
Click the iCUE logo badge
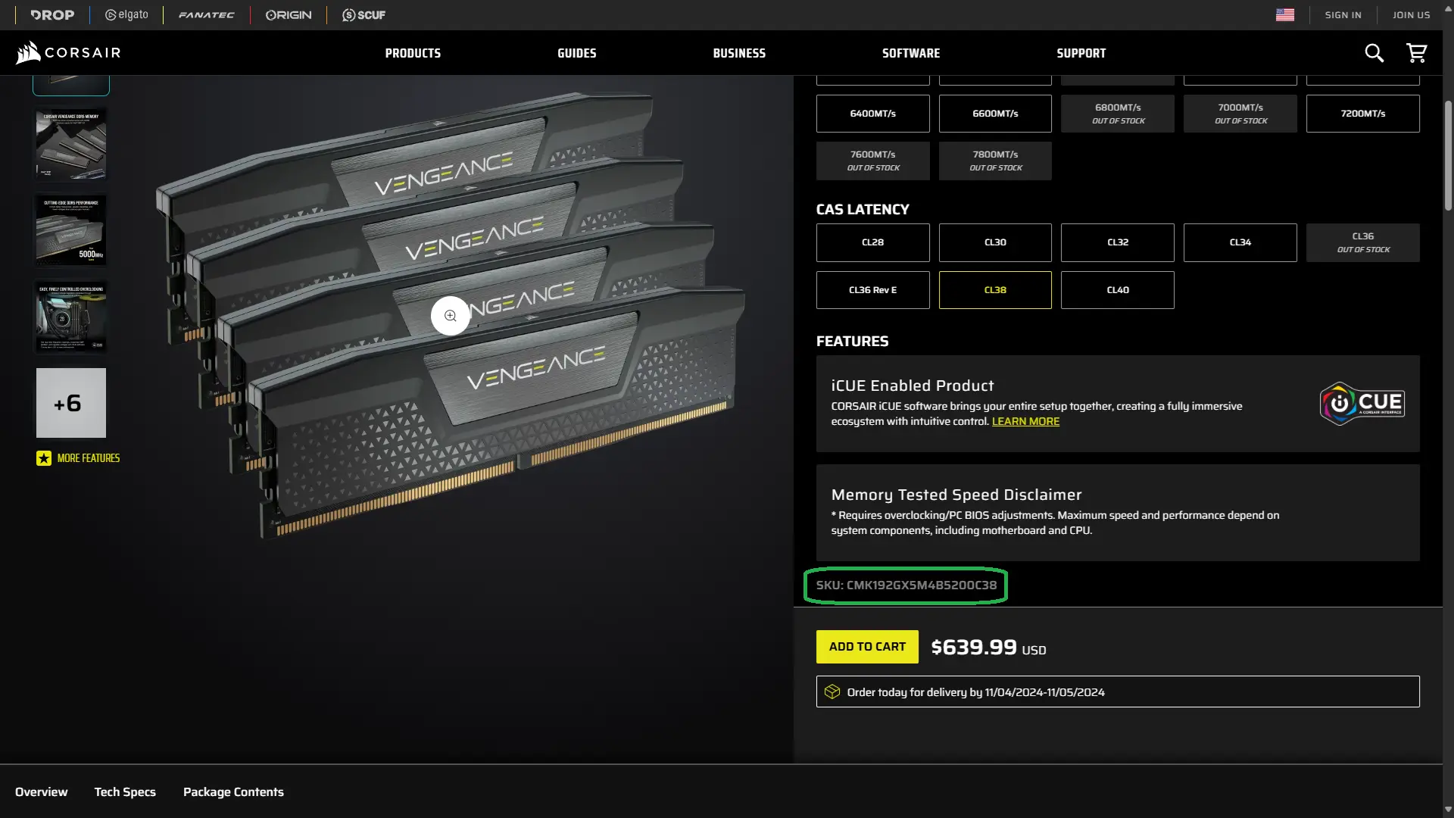[x=1362, y=404]
